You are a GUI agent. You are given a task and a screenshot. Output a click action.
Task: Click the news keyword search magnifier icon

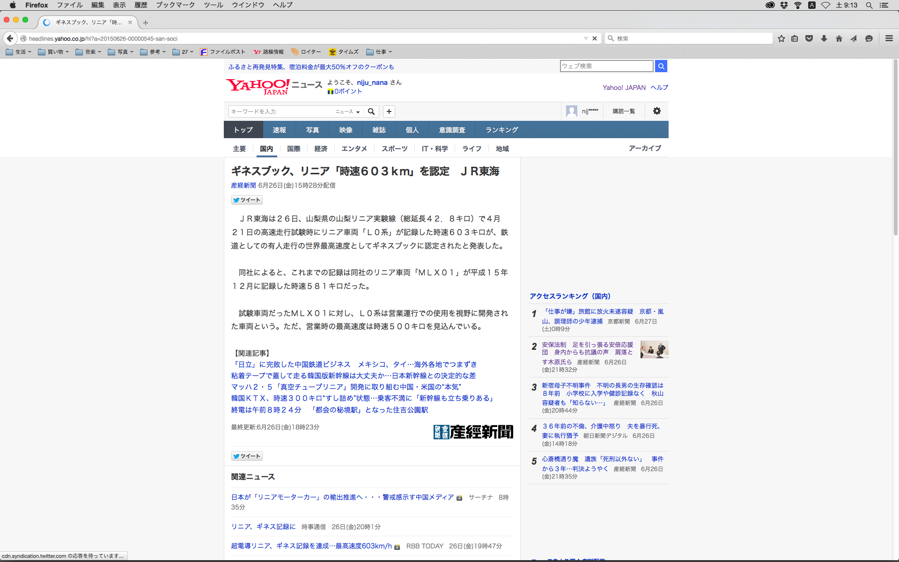pos(371,111)
